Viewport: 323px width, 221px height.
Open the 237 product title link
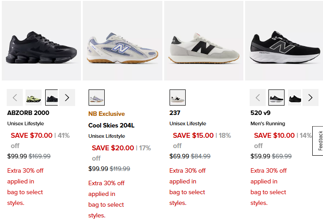175,113
